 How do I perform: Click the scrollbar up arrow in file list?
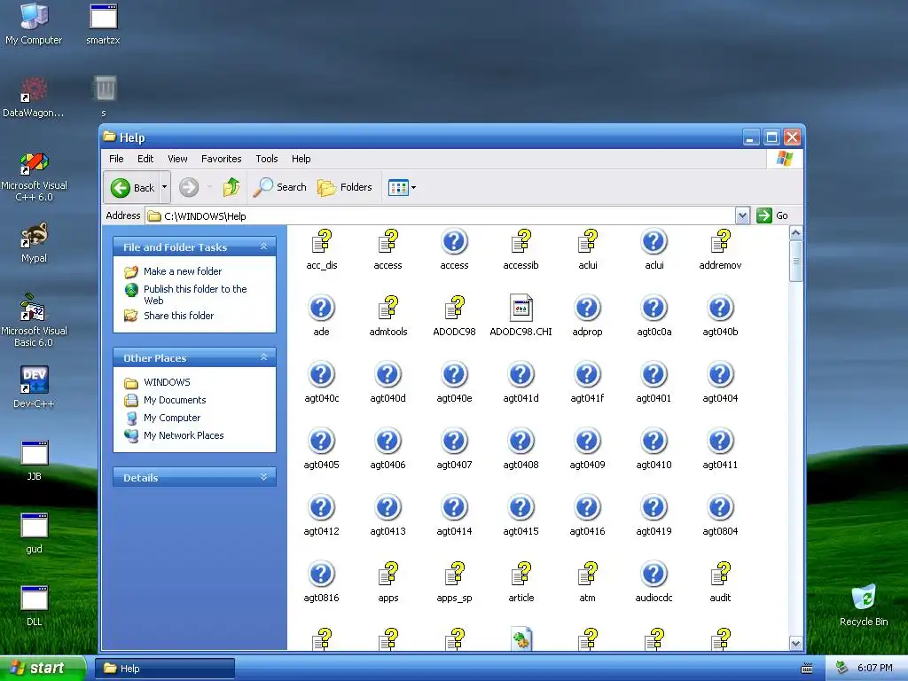tap(795, 233)
